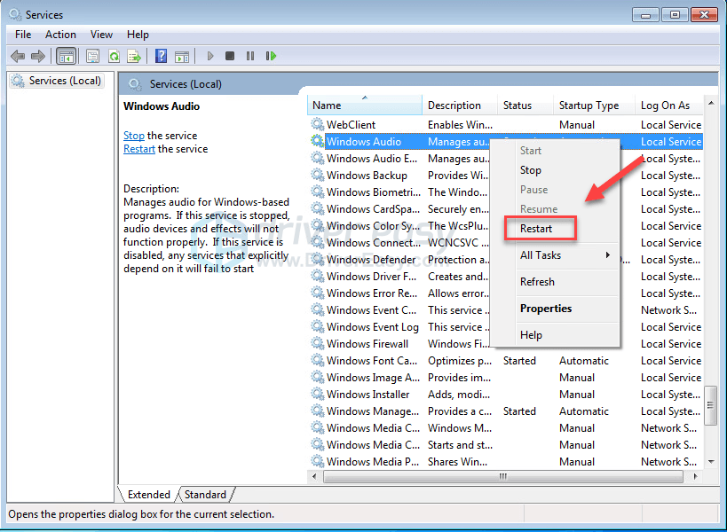Click the Stop the service link
Viewport: 727px width, 532px height.
click(133, 136)
